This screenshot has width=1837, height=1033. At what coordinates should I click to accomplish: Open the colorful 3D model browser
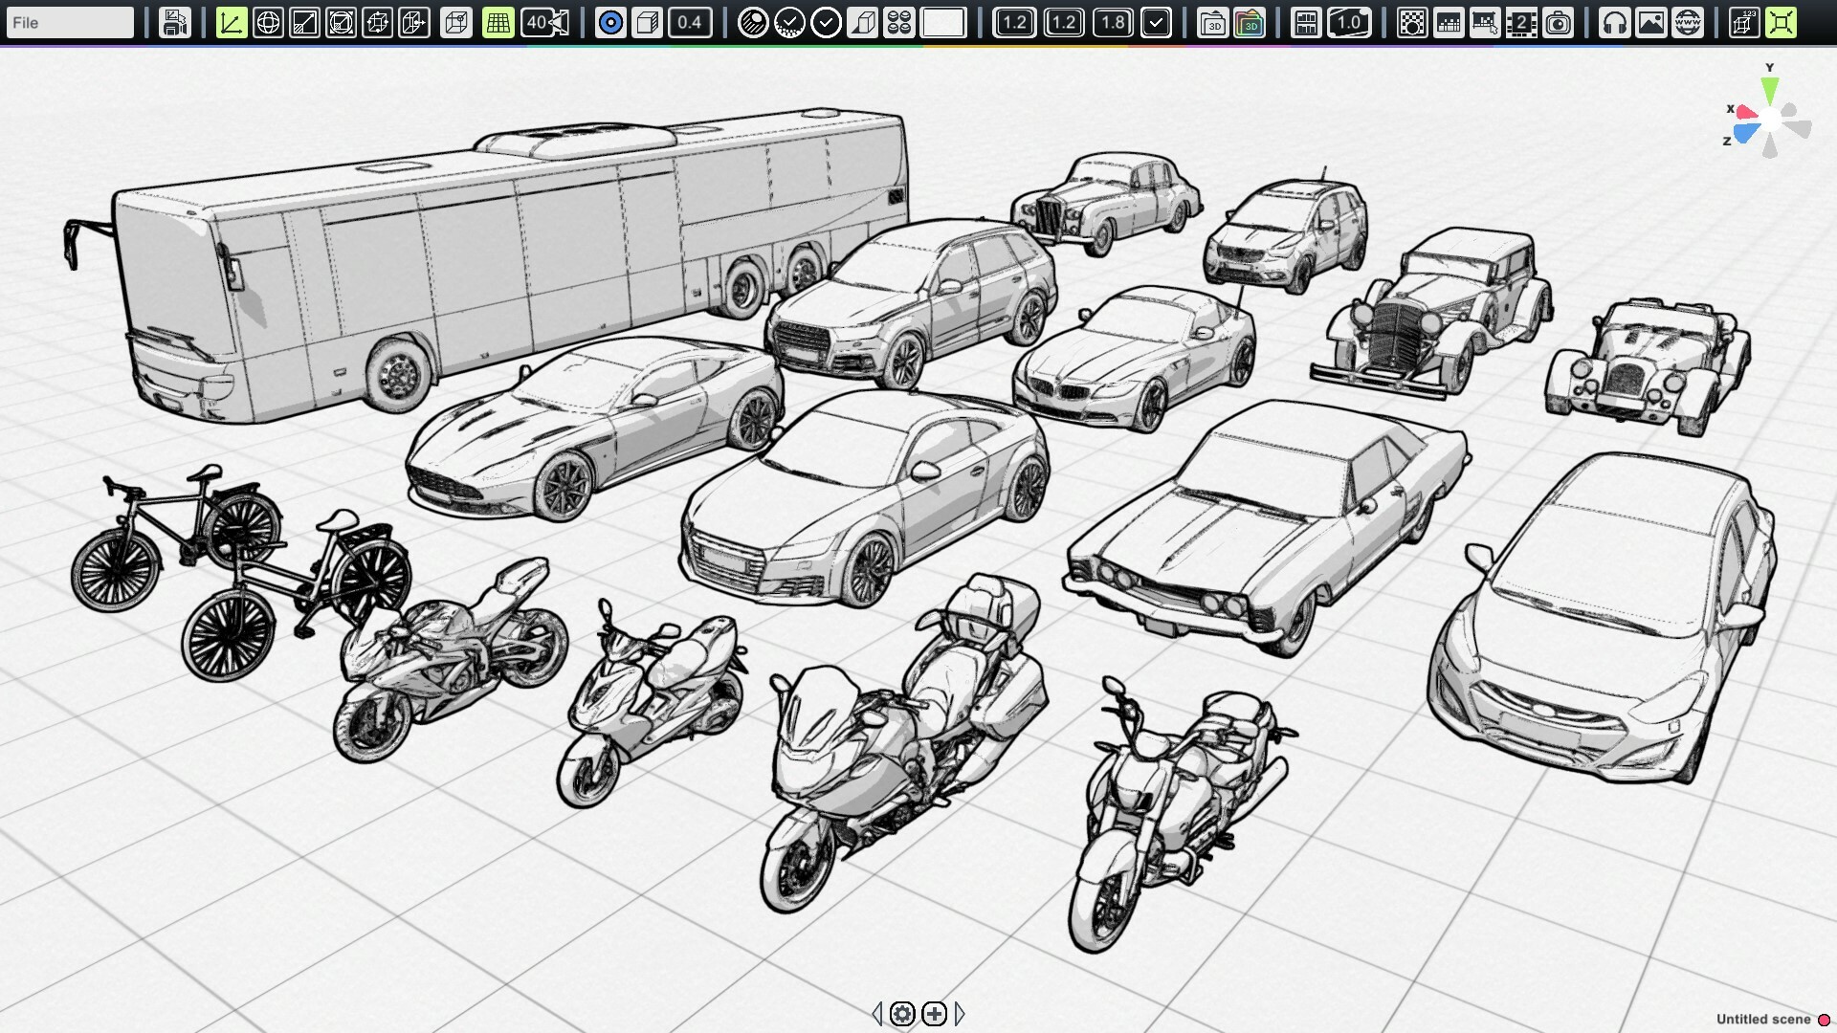[1250, 22]
